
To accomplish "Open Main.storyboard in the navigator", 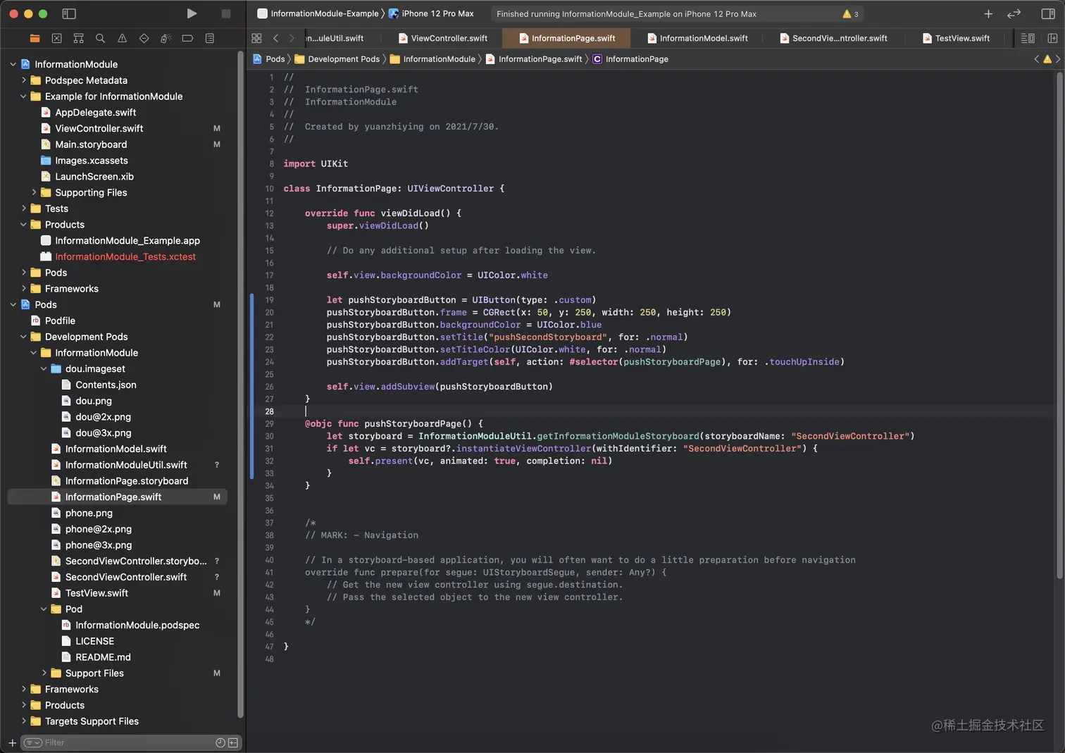I will pos(91,144).
